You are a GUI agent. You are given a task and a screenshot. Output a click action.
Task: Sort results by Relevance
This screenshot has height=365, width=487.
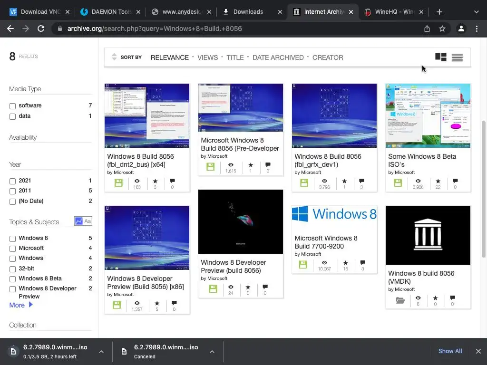[170, 58]
